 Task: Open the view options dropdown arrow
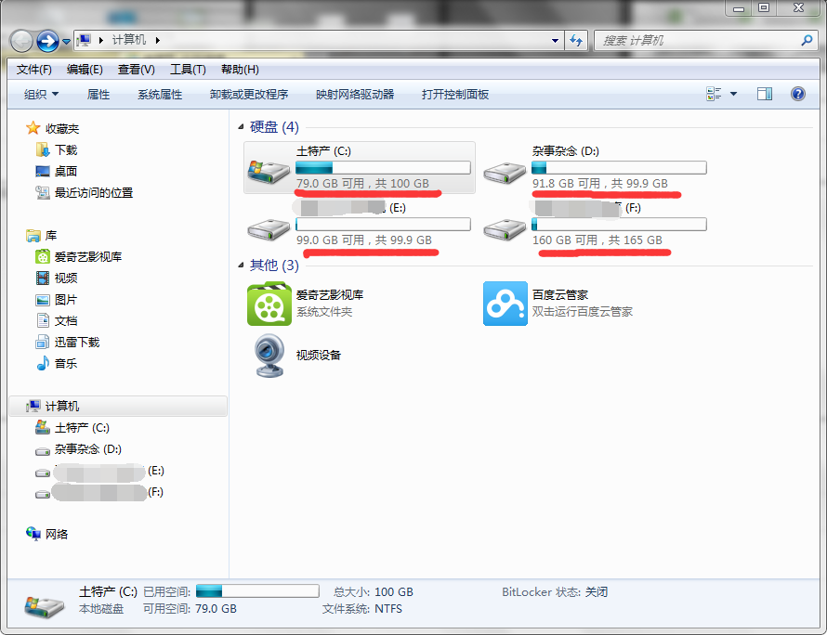click(x=733, y=94)
